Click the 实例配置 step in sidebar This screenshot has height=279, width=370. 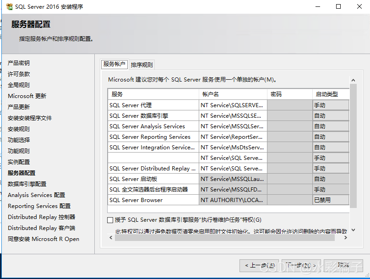[19, 162]
